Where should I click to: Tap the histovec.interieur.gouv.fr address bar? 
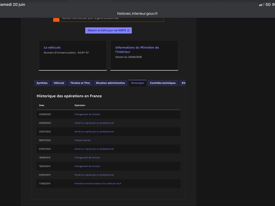[x=137, y=13]
